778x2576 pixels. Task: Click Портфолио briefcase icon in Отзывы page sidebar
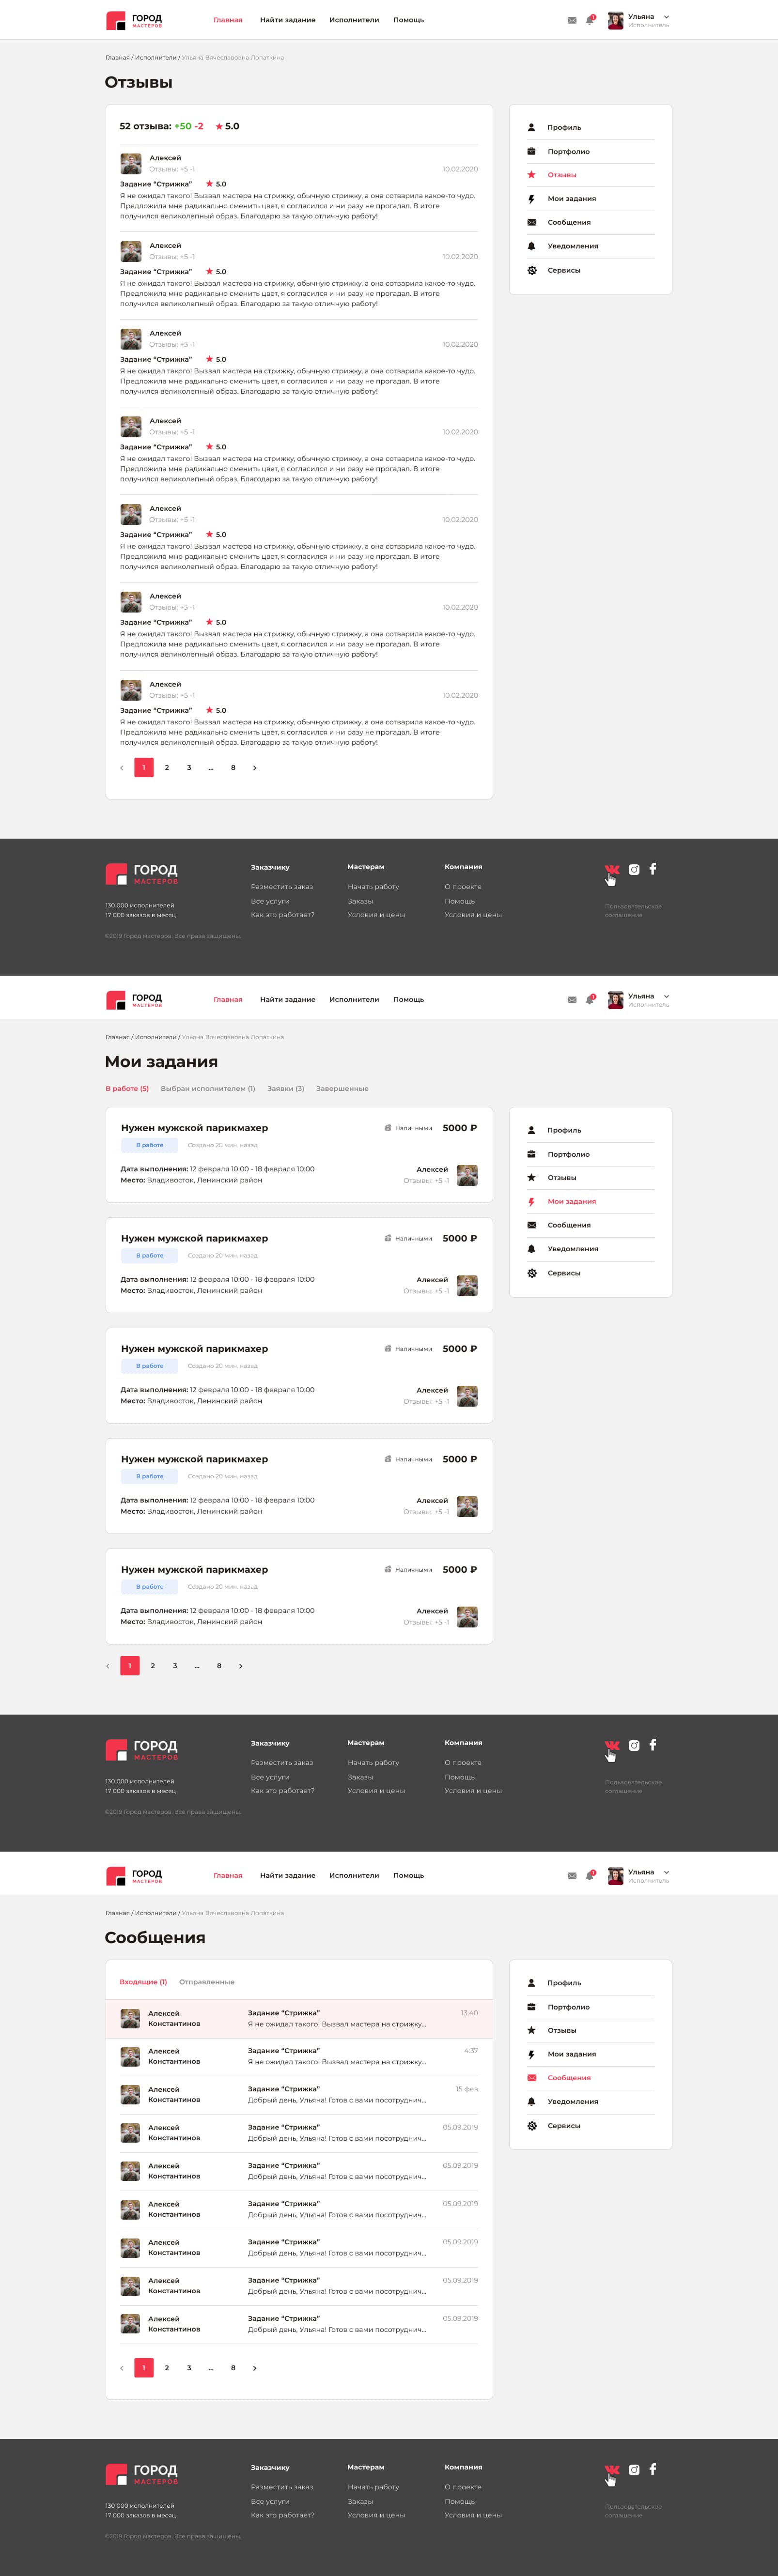coord(531,151)
